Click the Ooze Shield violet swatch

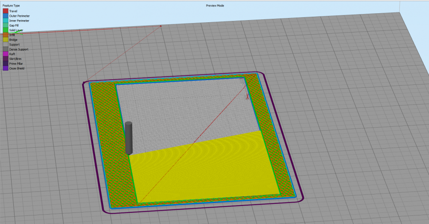pos(6,68)
